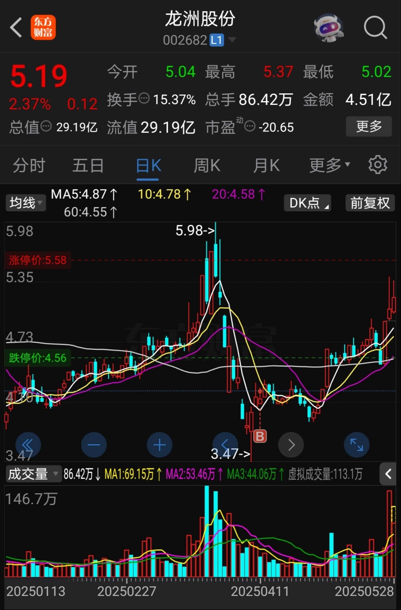Screen dimensions: 401x610
Task: Open the robot assistant avatar
Action: [x=328, y=28]
